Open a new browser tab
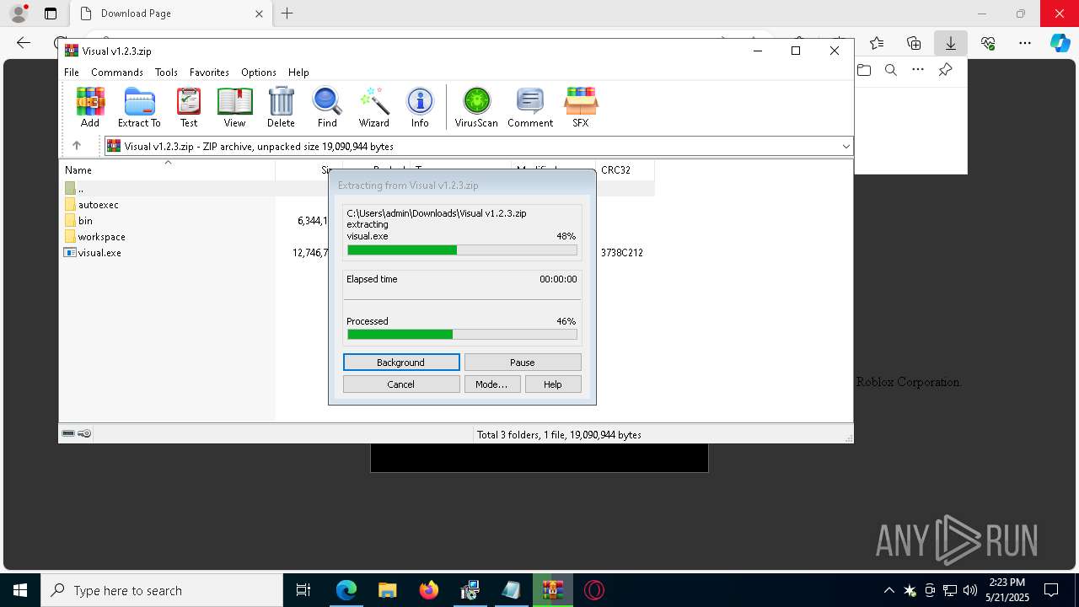Image resolution: width=1079 pixels, height=607 pixels. click(x=287, y=13)
